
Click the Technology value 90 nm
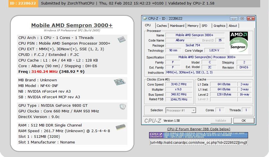click(173, 50)
